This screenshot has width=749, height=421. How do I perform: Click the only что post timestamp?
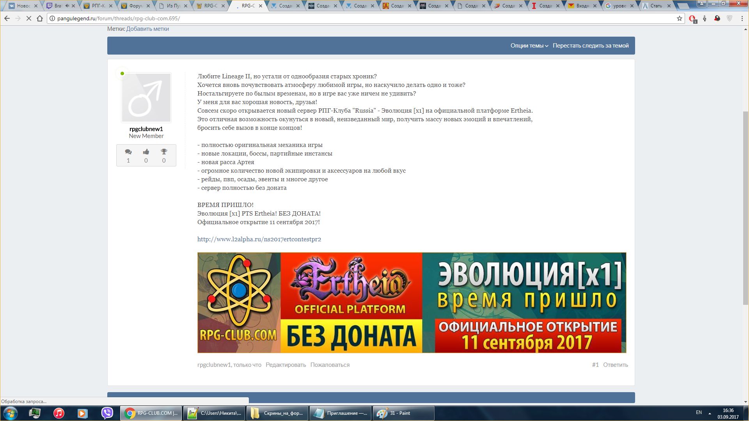(247, 365)
